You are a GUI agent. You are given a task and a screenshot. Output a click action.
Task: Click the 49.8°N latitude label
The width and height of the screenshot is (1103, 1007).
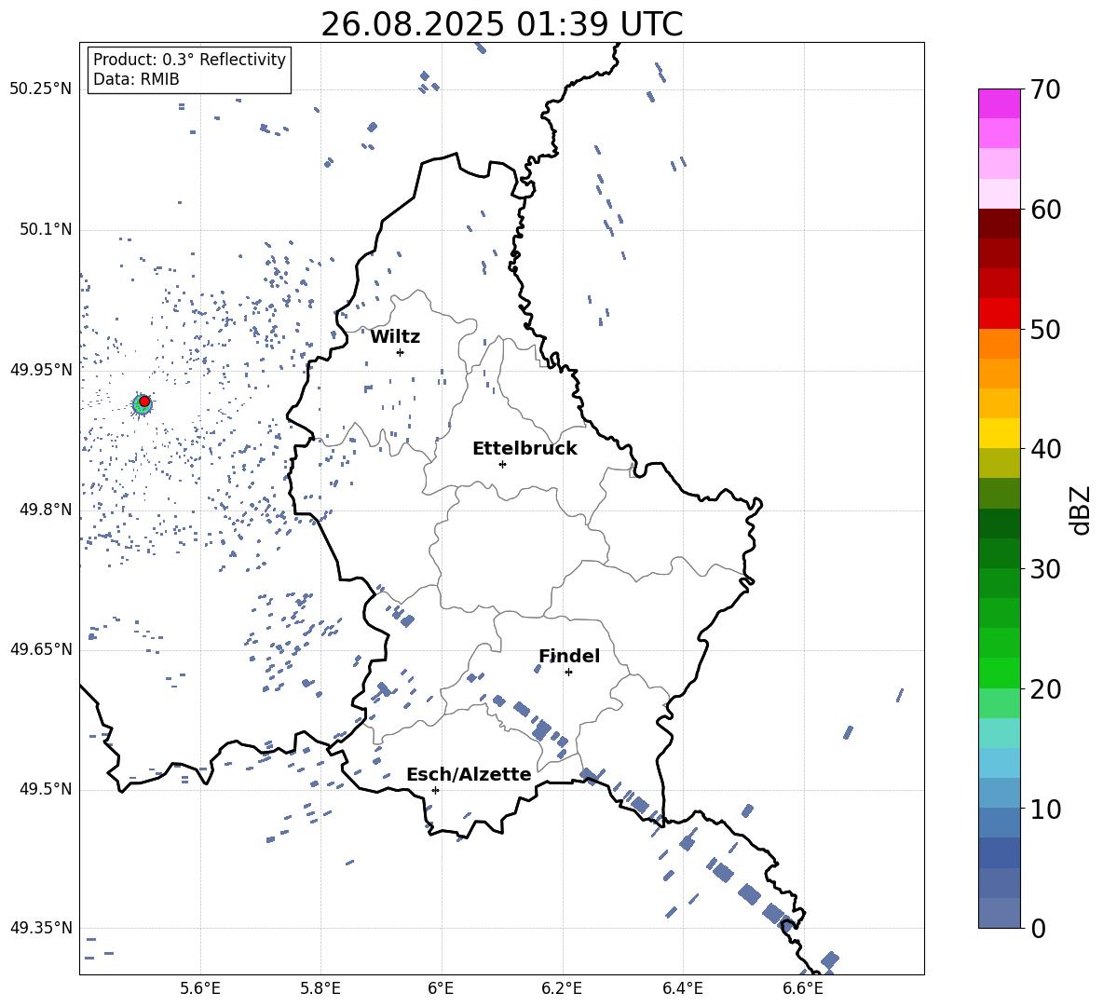coord(46,510)
